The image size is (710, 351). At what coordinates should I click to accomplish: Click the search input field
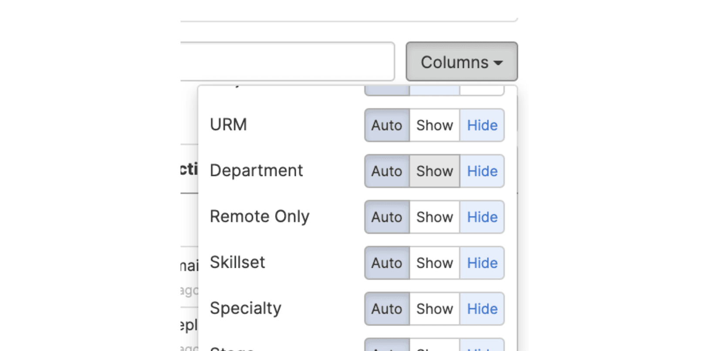287,61
